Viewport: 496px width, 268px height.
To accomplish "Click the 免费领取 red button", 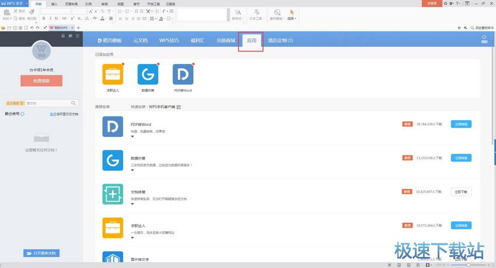I will [x=41, y=81].
